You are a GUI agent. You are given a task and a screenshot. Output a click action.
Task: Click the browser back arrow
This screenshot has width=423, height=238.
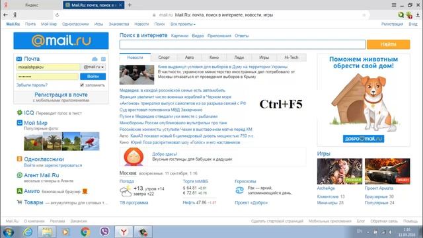(x=6, y=15)
